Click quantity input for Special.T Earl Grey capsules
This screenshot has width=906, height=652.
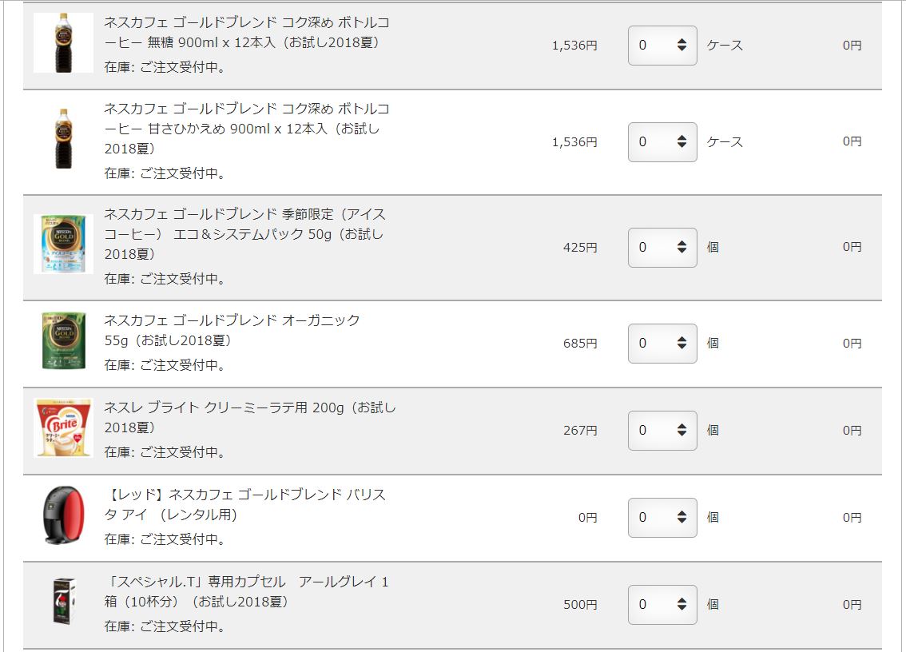(662, 605)
